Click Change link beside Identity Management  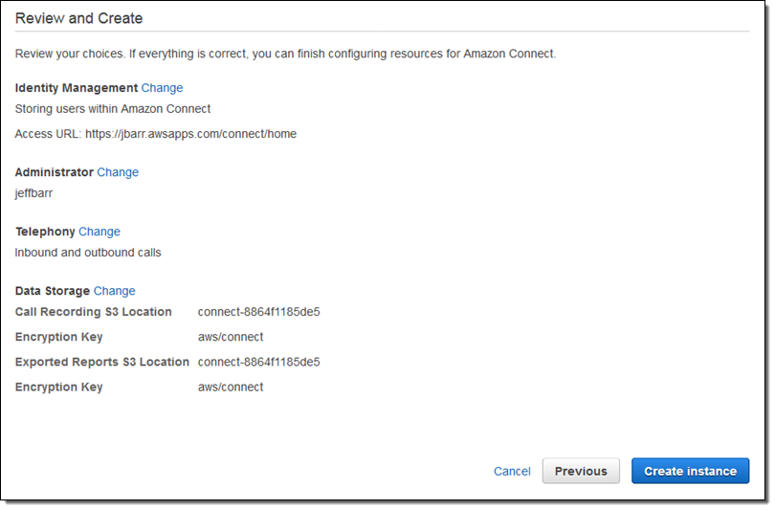point(162,88)
